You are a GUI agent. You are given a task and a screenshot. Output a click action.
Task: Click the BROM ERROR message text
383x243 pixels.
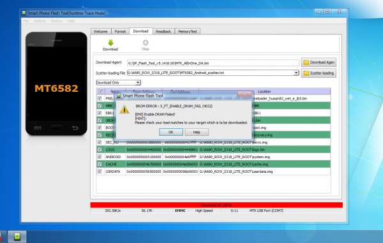point(174,106)
